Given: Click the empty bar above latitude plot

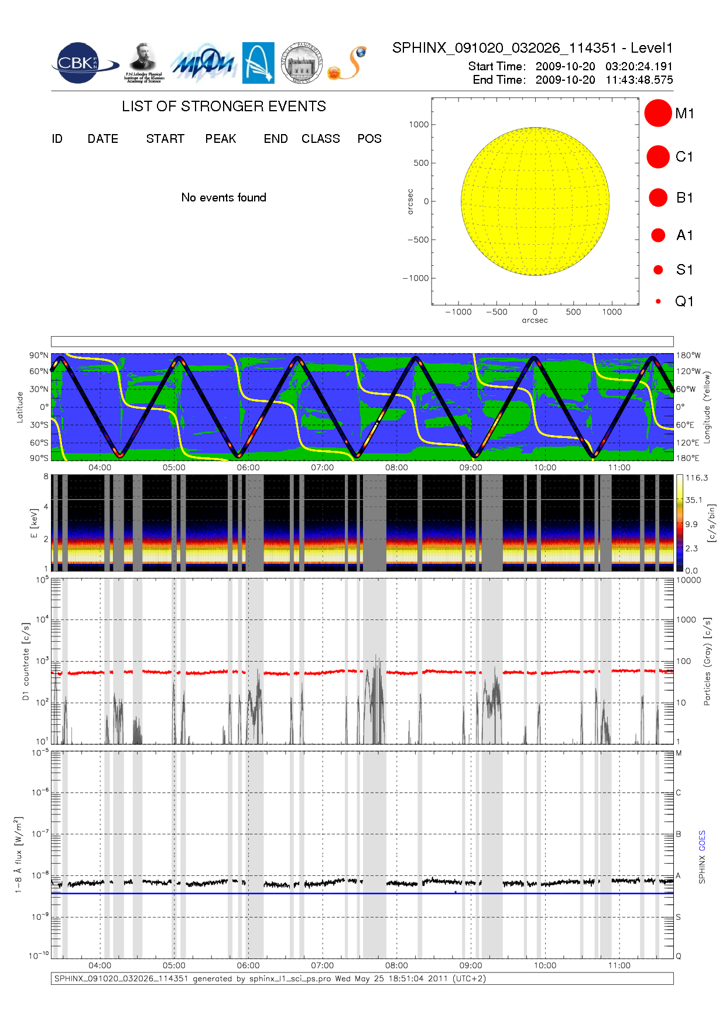Looking at the screenshot, I should pyautogui.click(x=362, y=341).
